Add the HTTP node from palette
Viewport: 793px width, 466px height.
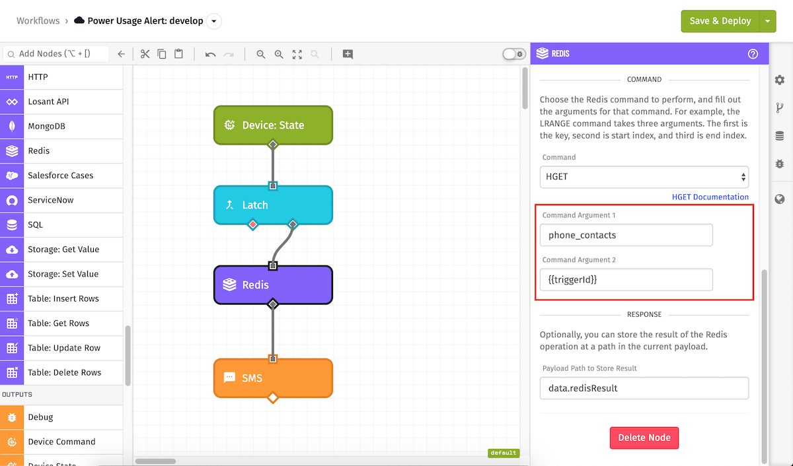[x=61, y=77]
